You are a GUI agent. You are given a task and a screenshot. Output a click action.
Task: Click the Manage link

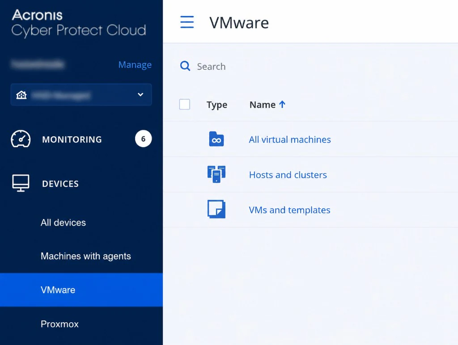(135, 64)
